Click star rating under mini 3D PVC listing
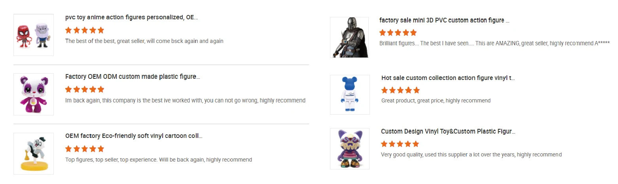 coord(398,33)
